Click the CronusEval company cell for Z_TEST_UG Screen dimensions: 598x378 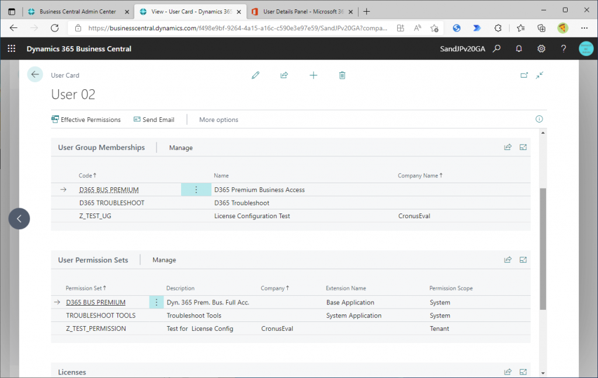(x=414, y=216)
